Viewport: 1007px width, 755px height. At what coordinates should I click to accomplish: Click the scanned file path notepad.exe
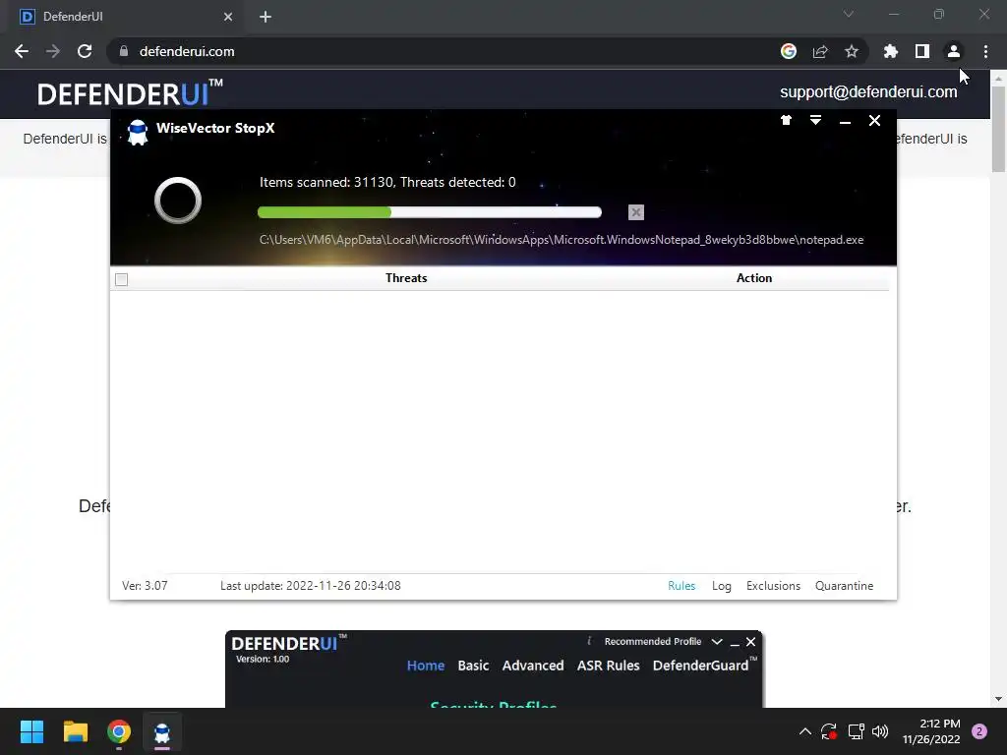coord(562,240)
